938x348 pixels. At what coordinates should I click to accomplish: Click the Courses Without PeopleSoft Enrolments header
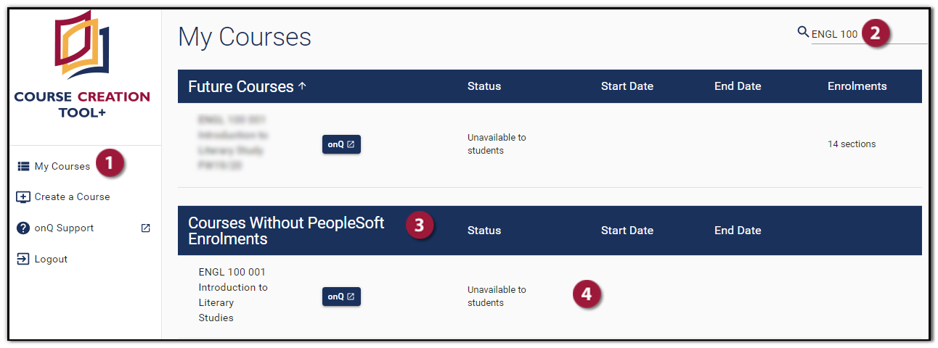click(286, 231)
